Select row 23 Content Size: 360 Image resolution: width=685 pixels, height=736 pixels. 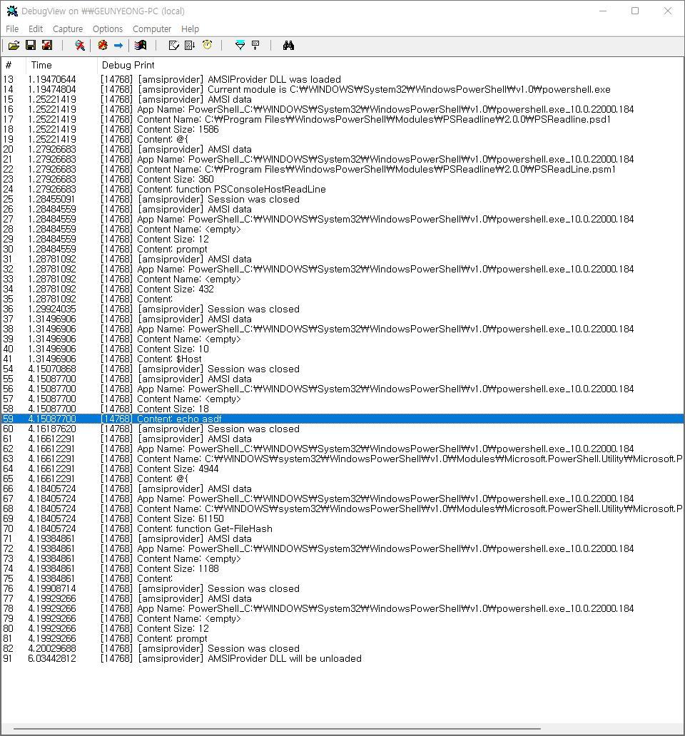point(342,179)
